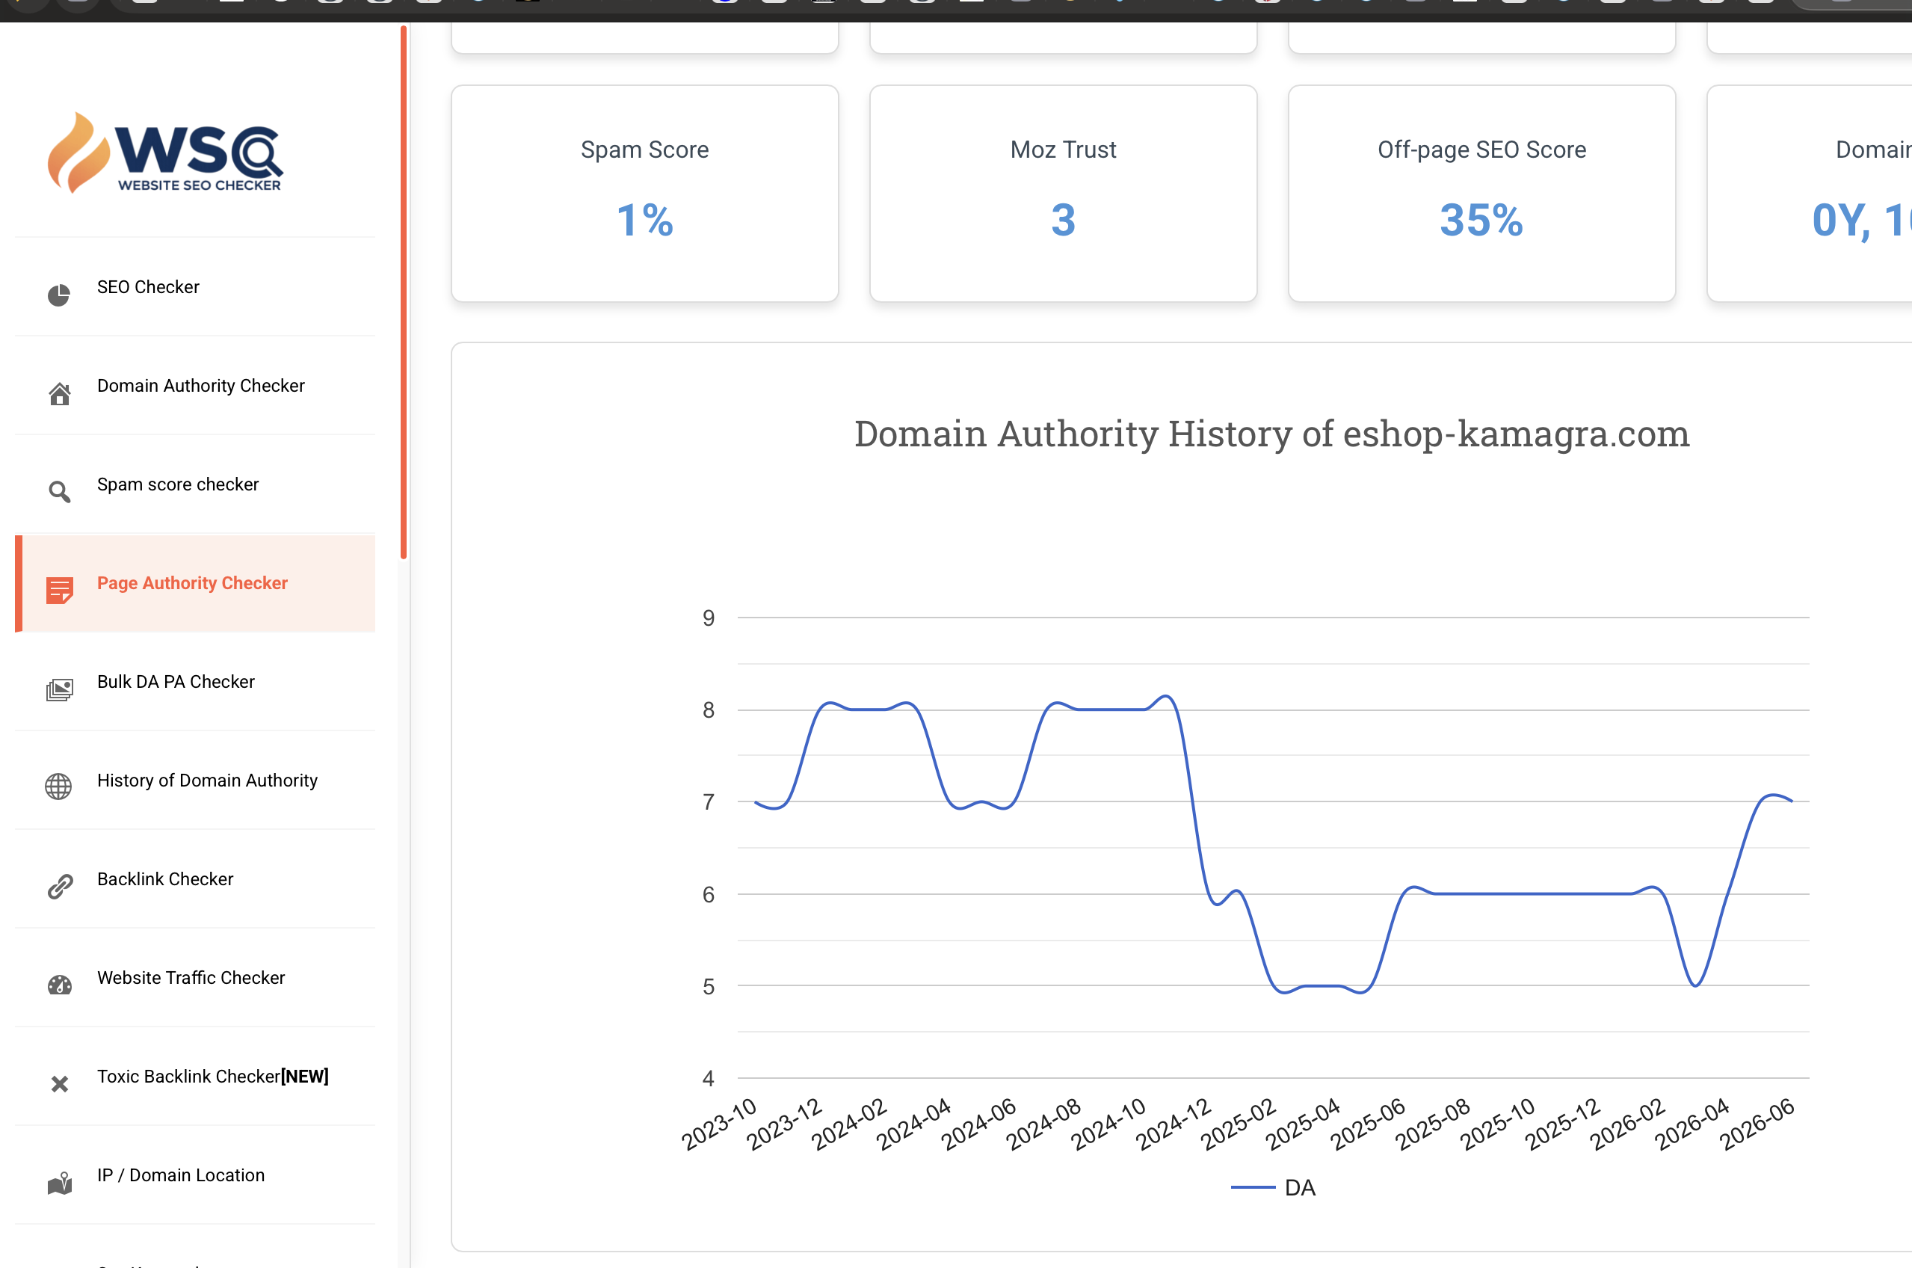Open Bulk DA PA Checker
The width and height of the screenshot is (1912, 1268).
pyautogui.click(x=195, y=682)
